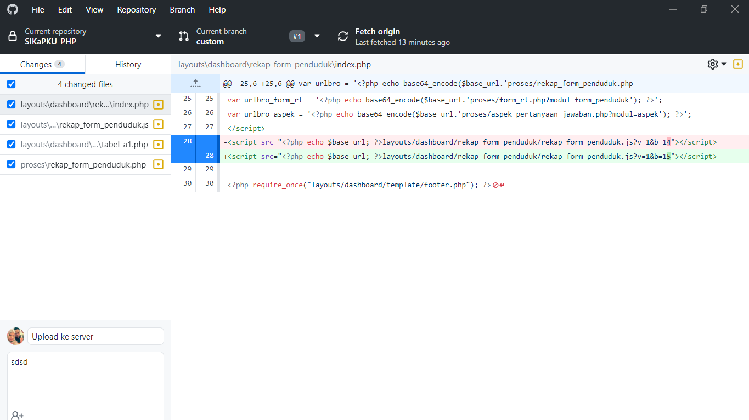Click commit description field containing sdsd
The height and width of the screenshot is (420, 749).
coord(85,386)
